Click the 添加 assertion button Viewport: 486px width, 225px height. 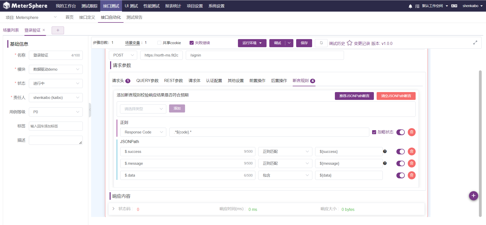pos(177,108)
